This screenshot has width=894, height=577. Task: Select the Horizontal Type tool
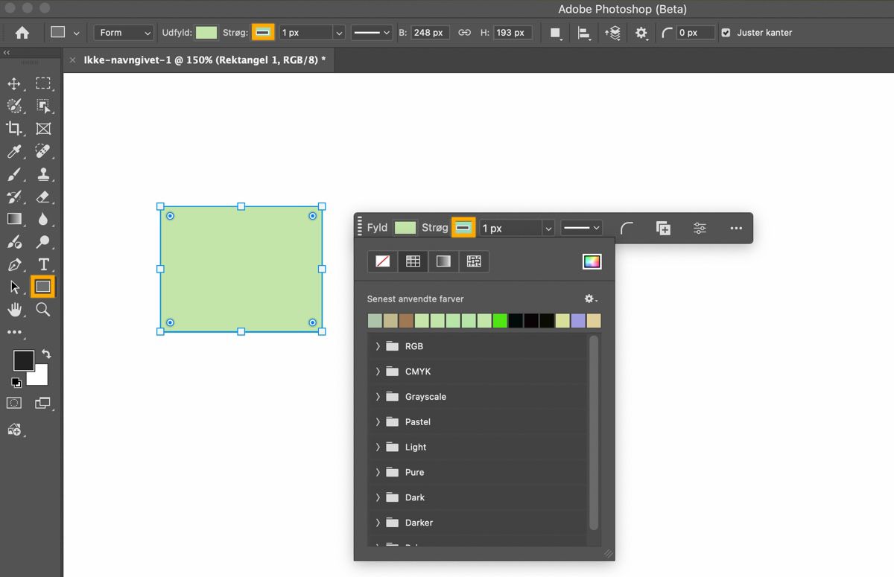click(43, 264)
